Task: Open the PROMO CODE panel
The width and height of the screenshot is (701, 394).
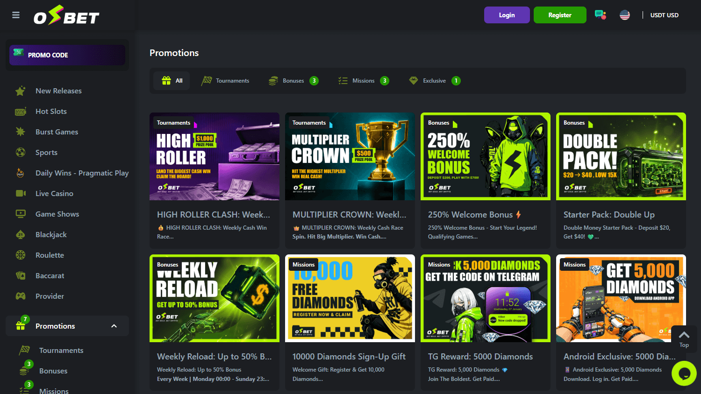Action: 67,55
